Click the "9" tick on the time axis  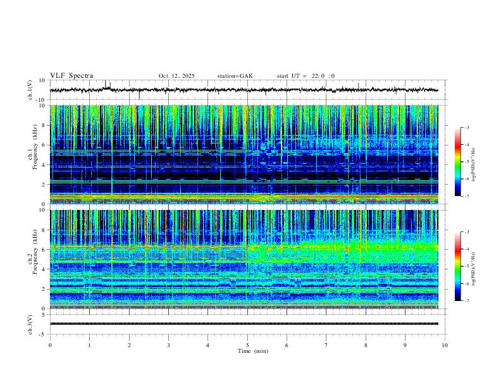click(405, 345)
